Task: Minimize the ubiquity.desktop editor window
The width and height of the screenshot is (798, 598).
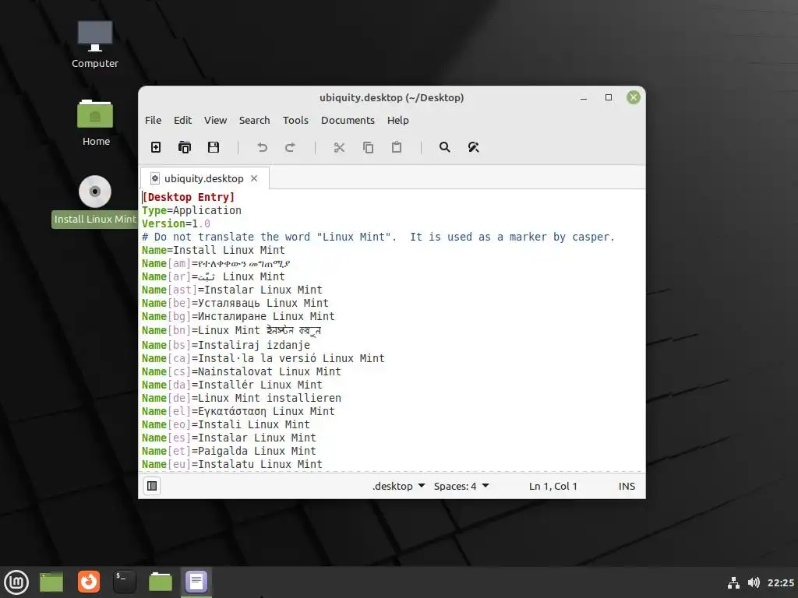Action: (x=584, y=97)
